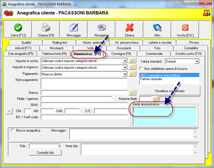Switch to the Qualita' tab

(x=26, y=43)
